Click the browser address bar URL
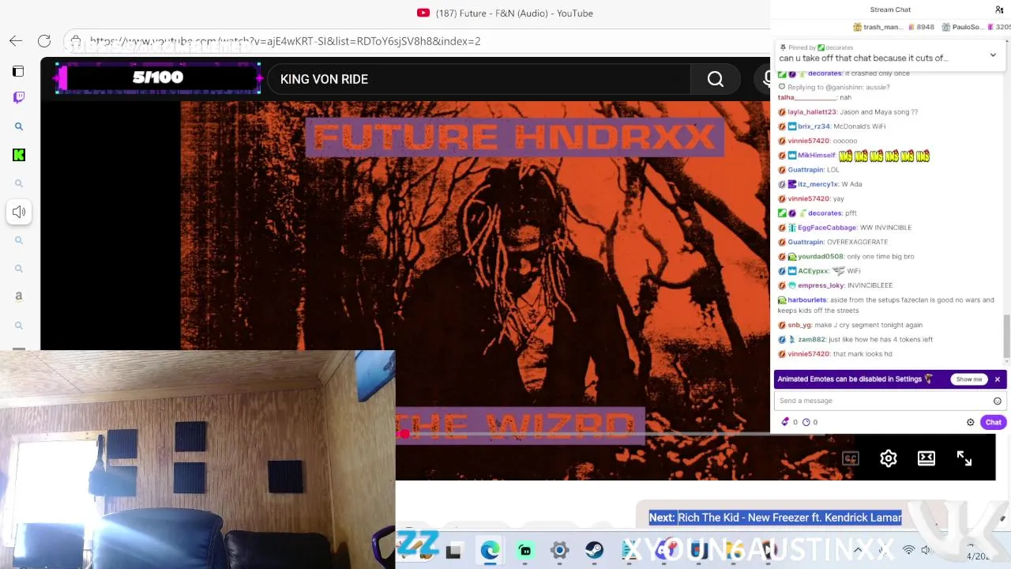The width and height of the screenshot is (1011, 569). [285, 41]
